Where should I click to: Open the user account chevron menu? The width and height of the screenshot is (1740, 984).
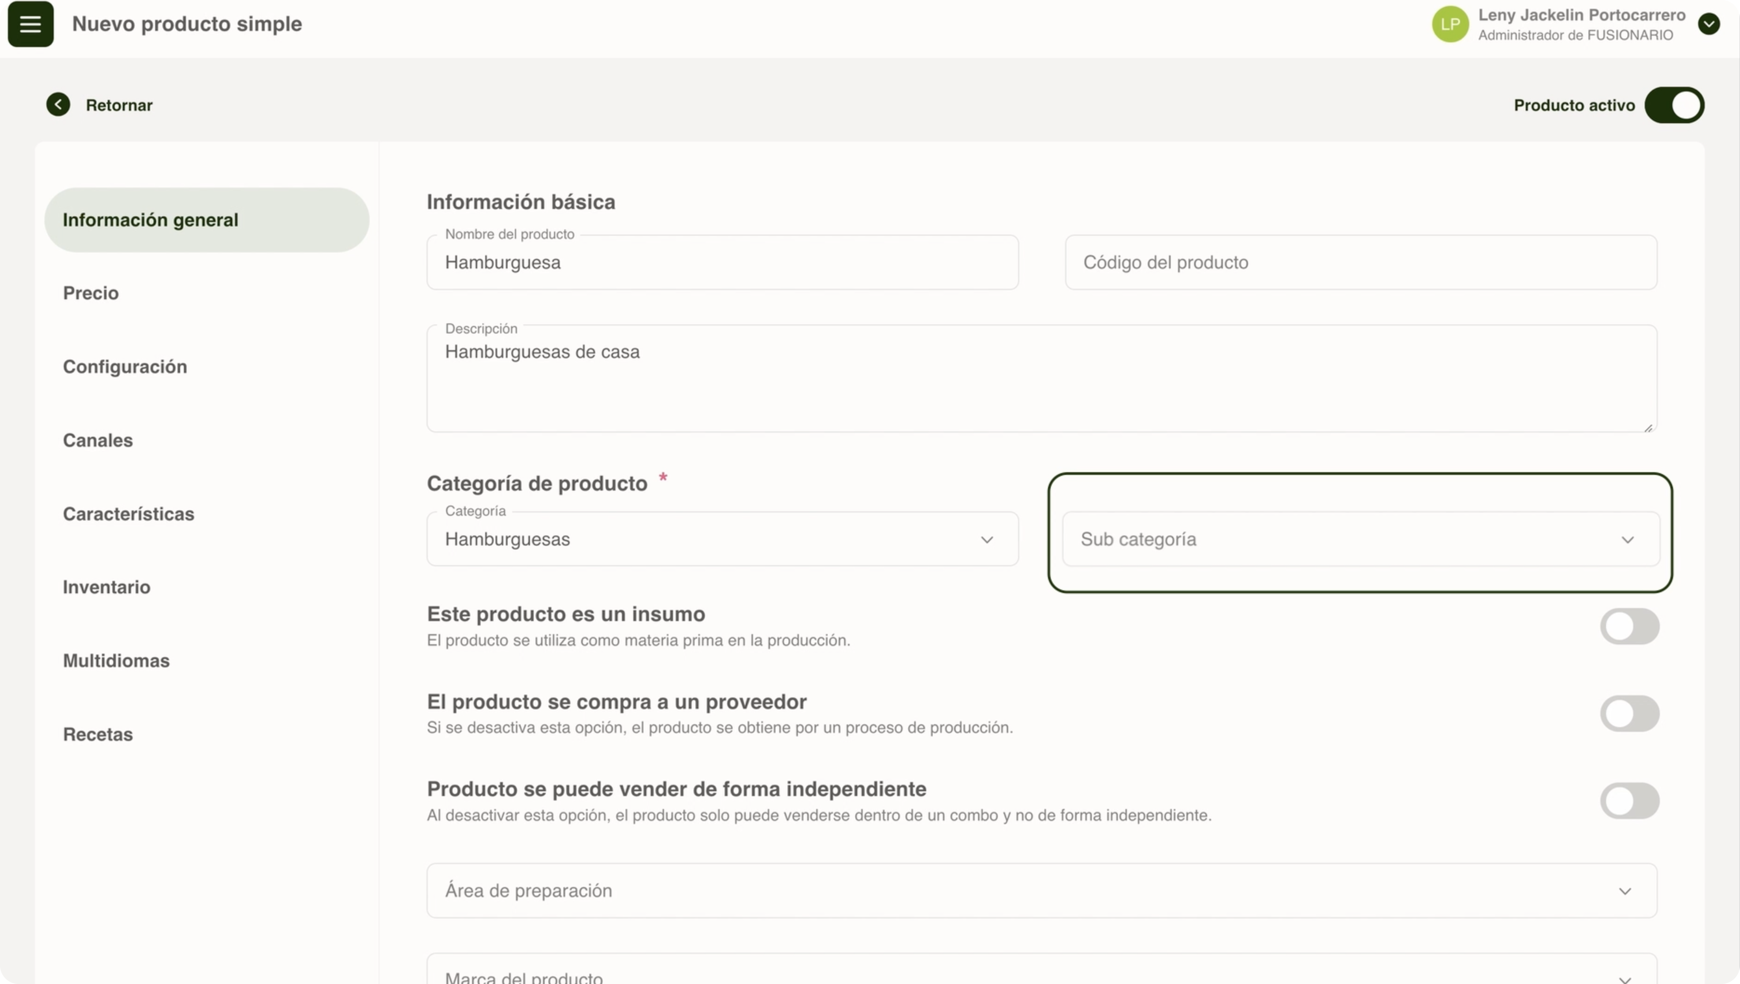pyautogui.click(x=1708, y=24)
